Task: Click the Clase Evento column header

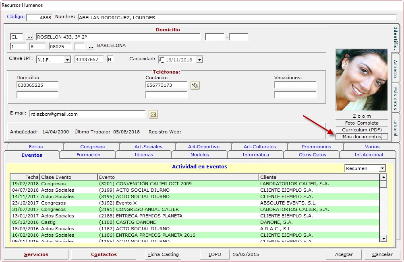Action: (69, 177)
